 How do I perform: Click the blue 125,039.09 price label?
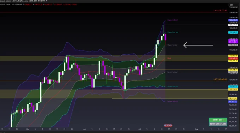coord(233,20)
